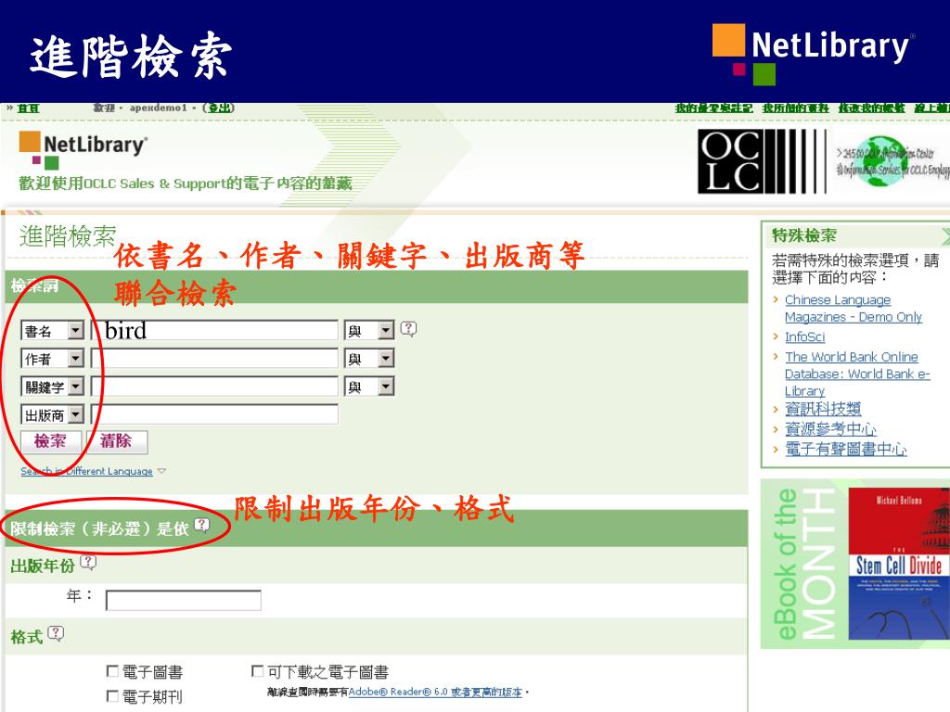
Task: Open the 與 operator dropdown on the 作者 row
Action: tap(369, 359)
